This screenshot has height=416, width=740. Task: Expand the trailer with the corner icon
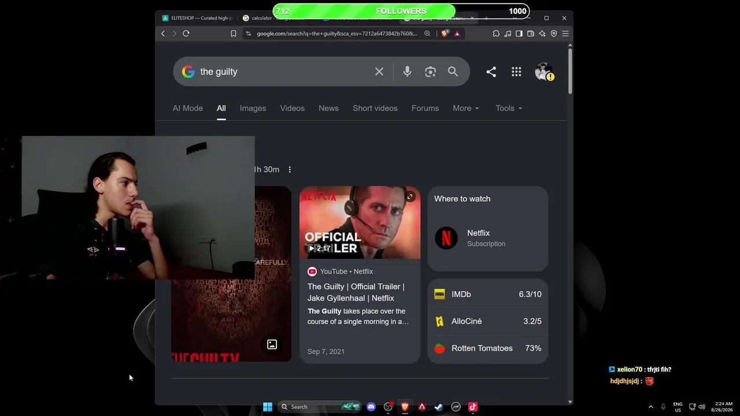tap(410, 197)
